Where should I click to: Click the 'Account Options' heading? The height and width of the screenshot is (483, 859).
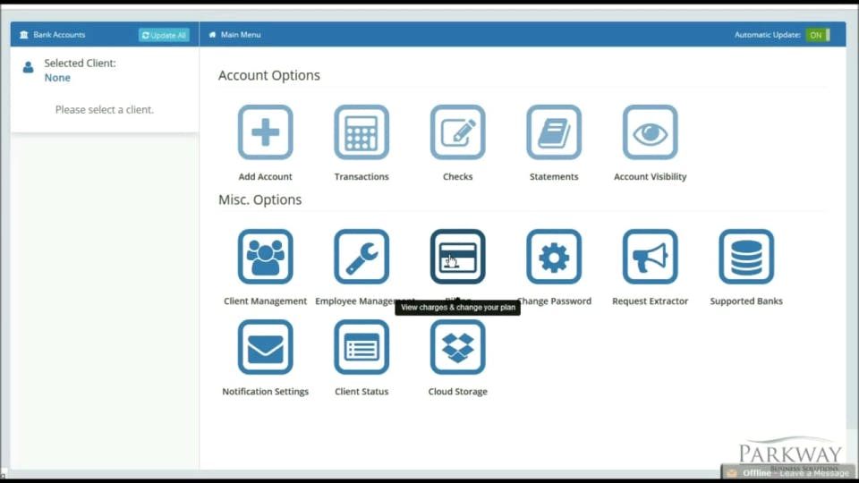pos(269,75)
